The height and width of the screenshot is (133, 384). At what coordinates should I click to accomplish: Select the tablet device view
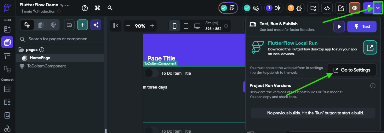click(x=186, y=26)
